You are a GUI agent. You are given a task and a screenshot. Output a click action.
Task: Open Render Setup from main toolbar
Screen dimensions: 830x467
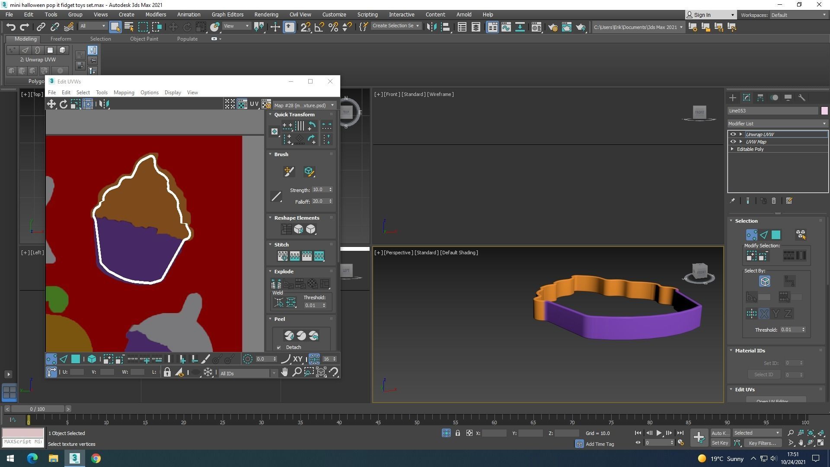coord(553,27)
